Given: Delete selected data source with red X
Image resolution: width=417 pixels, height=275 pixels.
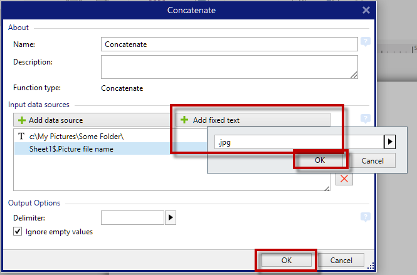Looking at the screenshot, I should tap(343, 179).
